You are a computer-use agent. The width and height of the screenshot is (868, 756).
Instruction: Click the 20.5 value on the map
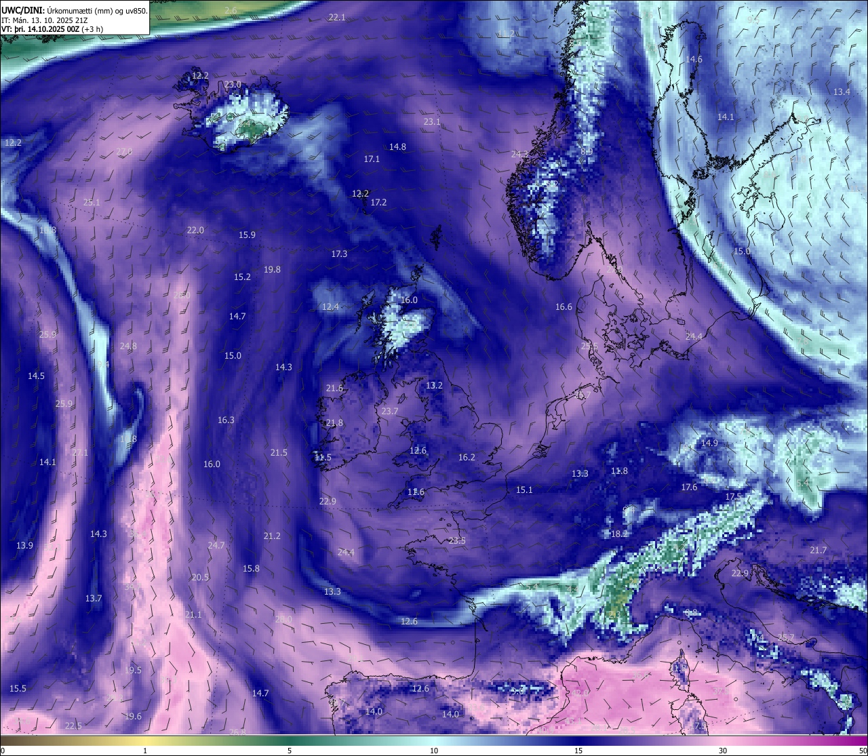pos(200,577)
